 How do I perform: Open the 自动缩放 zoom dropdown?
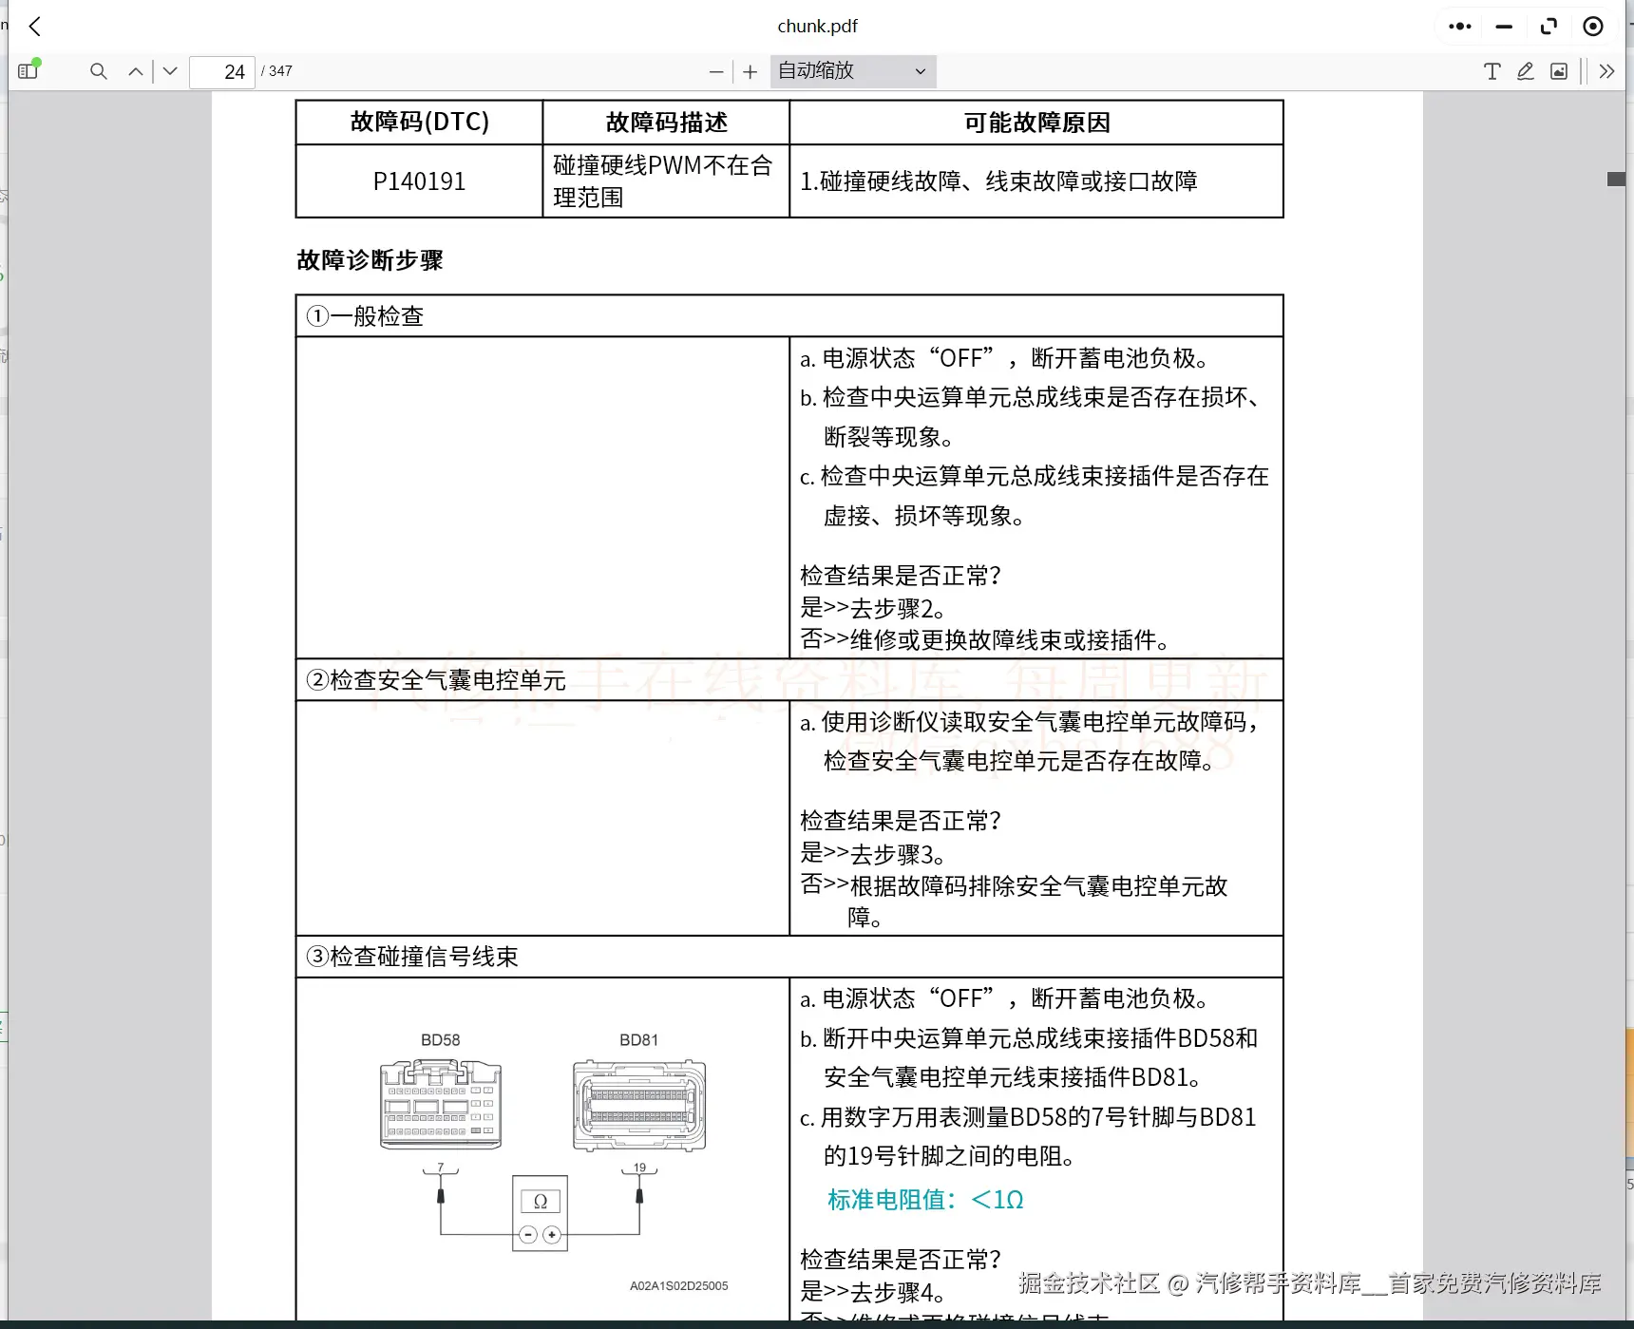coord(853,71)
